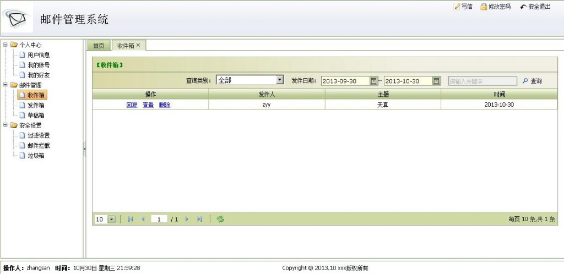Click the page icon beside 邮件拦截
The height and width of the screenshot is (274, 564).
click(x=22, y=145)
